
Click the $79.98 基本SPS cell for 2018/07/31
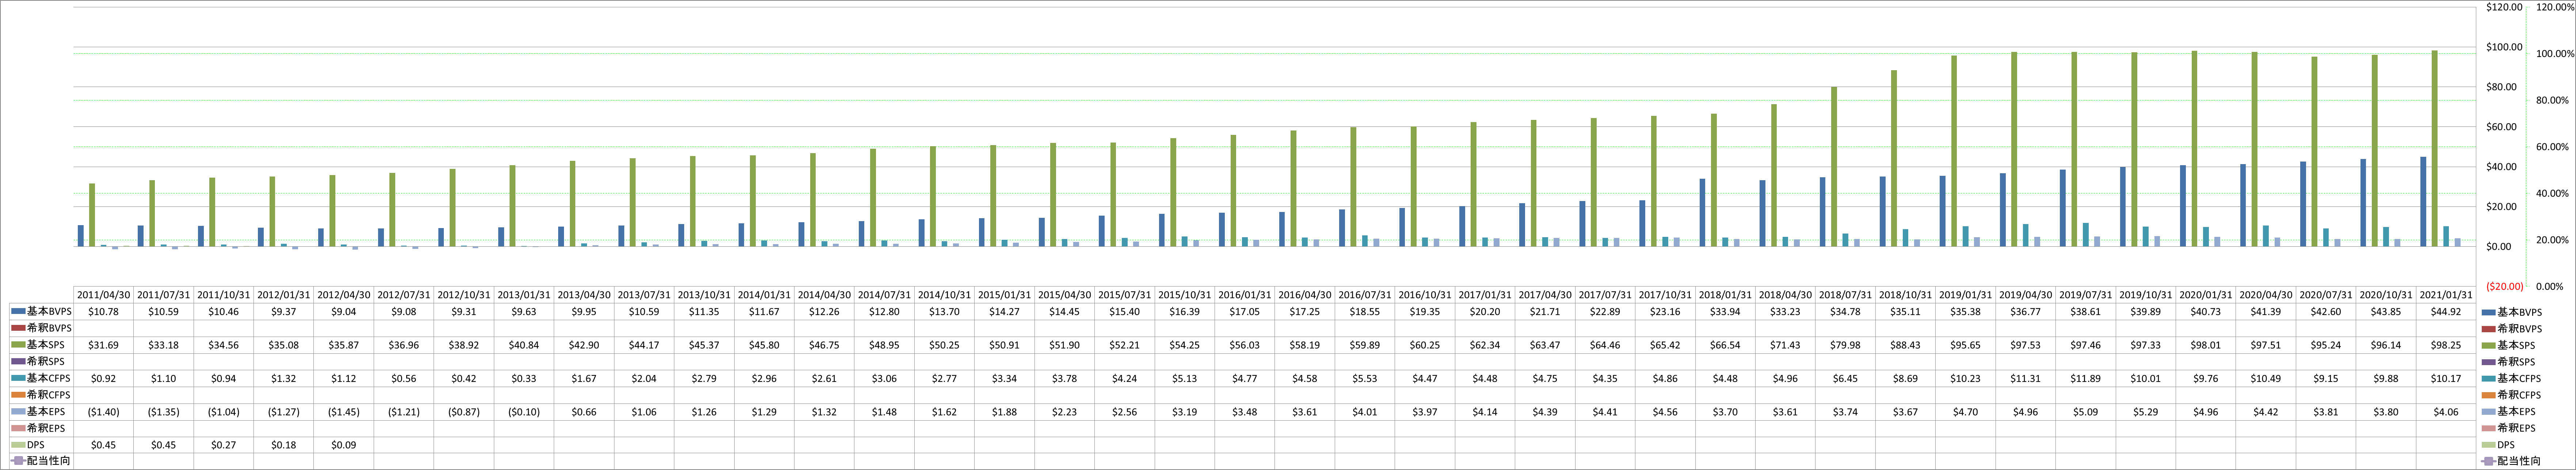tap(1845, 345)
